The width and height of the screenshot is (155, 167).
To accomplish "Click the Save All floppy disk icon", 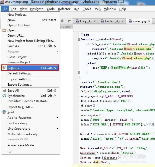I will click(4, 90).
